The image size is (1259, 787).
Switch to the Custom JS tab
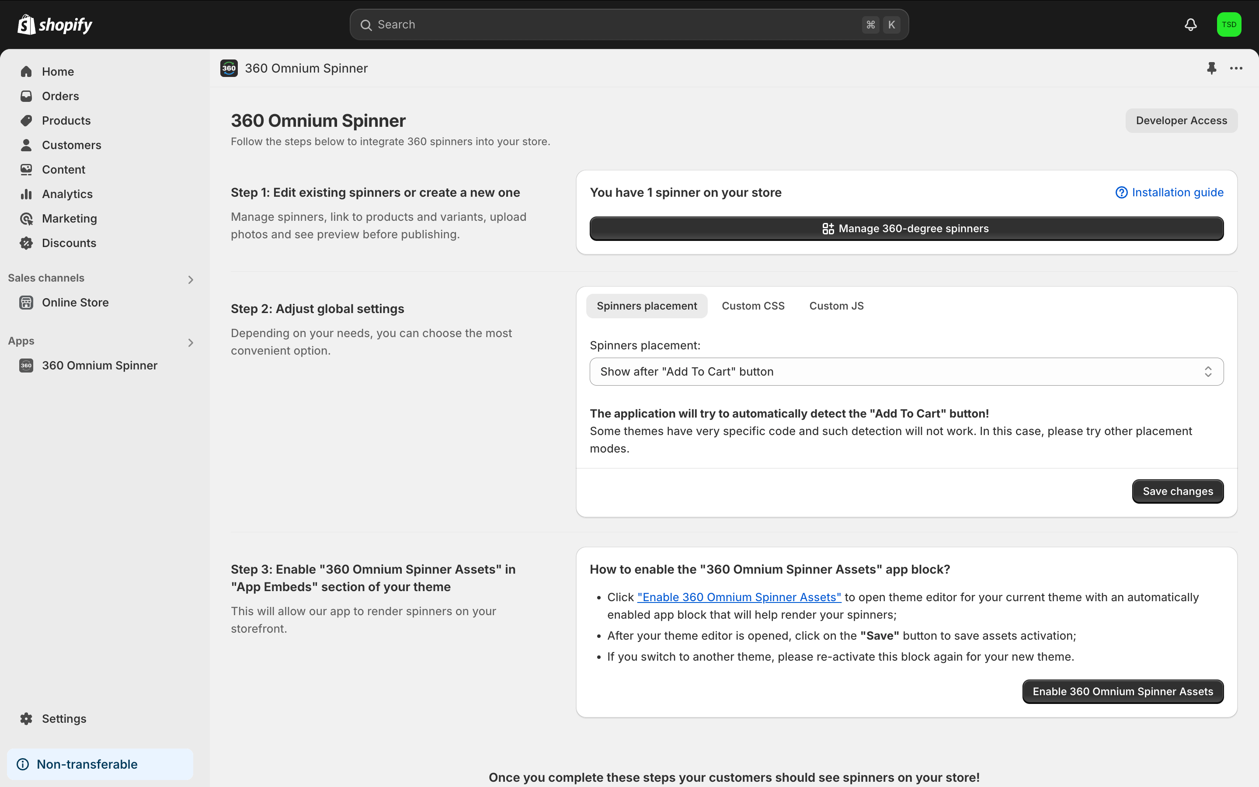[836, 306]
